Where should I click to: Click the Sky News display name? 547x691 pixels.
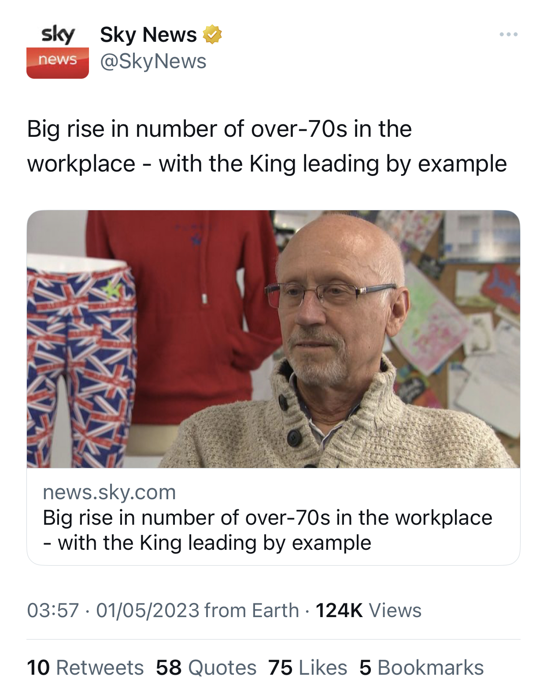pos(148,35)
